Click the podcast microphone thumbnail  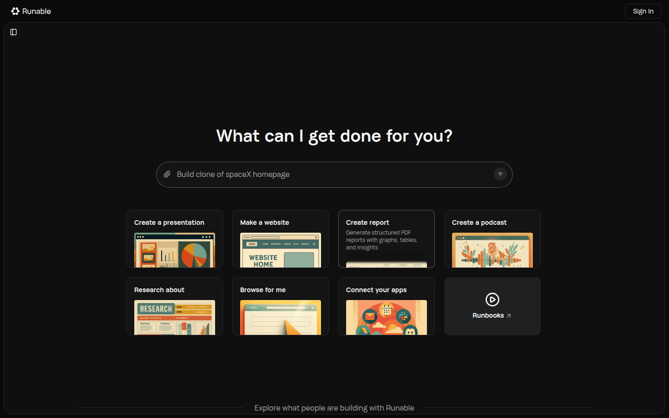(492, 250)
